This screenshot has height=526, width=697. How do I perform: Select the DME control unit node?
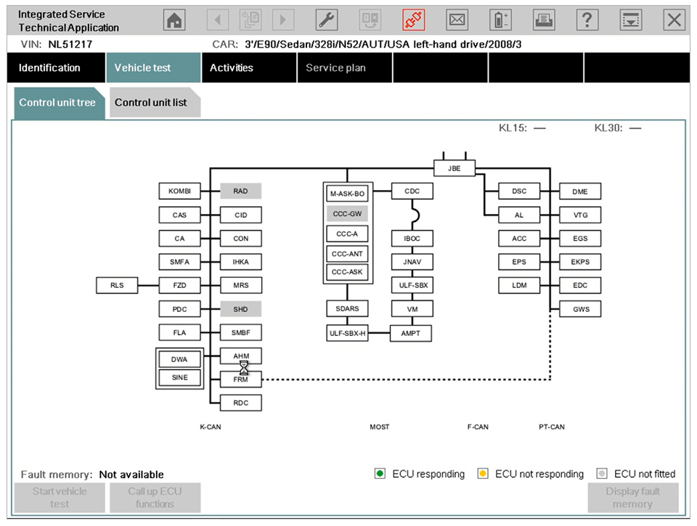pos(580,192)
